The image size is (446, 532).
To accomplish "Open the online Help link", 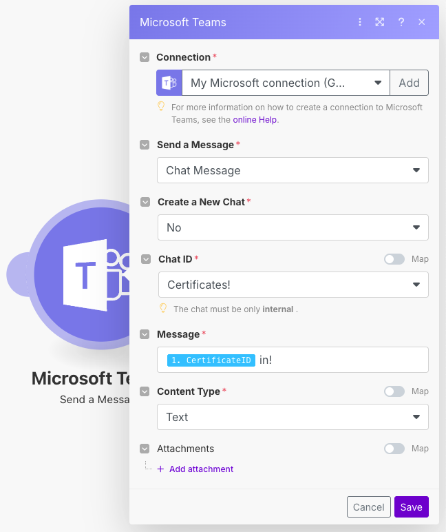I will (x=255, y=120).
